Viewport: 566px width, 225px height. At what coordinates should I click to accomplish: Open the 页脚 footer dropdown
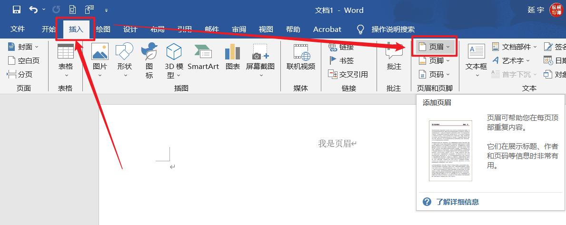click(434, 60)
